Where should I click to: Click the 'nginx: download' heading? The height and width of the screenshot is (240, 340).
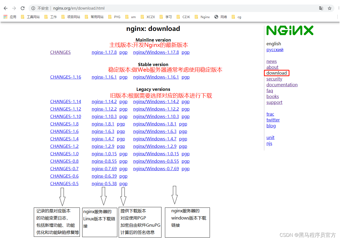pos(153,29)
